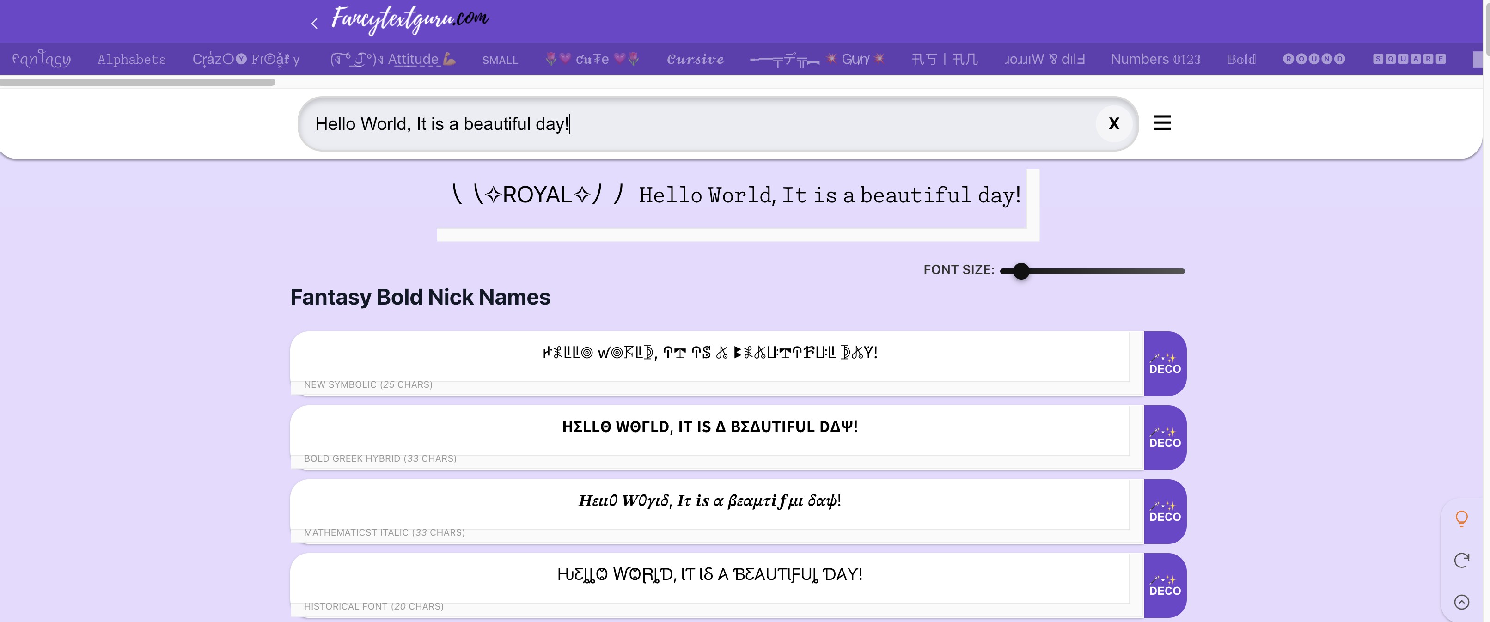Switch to the Cursive category
The height and width of the screenshot is (622, 1490).
click(695, 59)
